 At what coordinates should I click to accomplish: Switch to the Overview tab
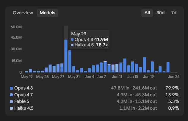pos(23,13)
